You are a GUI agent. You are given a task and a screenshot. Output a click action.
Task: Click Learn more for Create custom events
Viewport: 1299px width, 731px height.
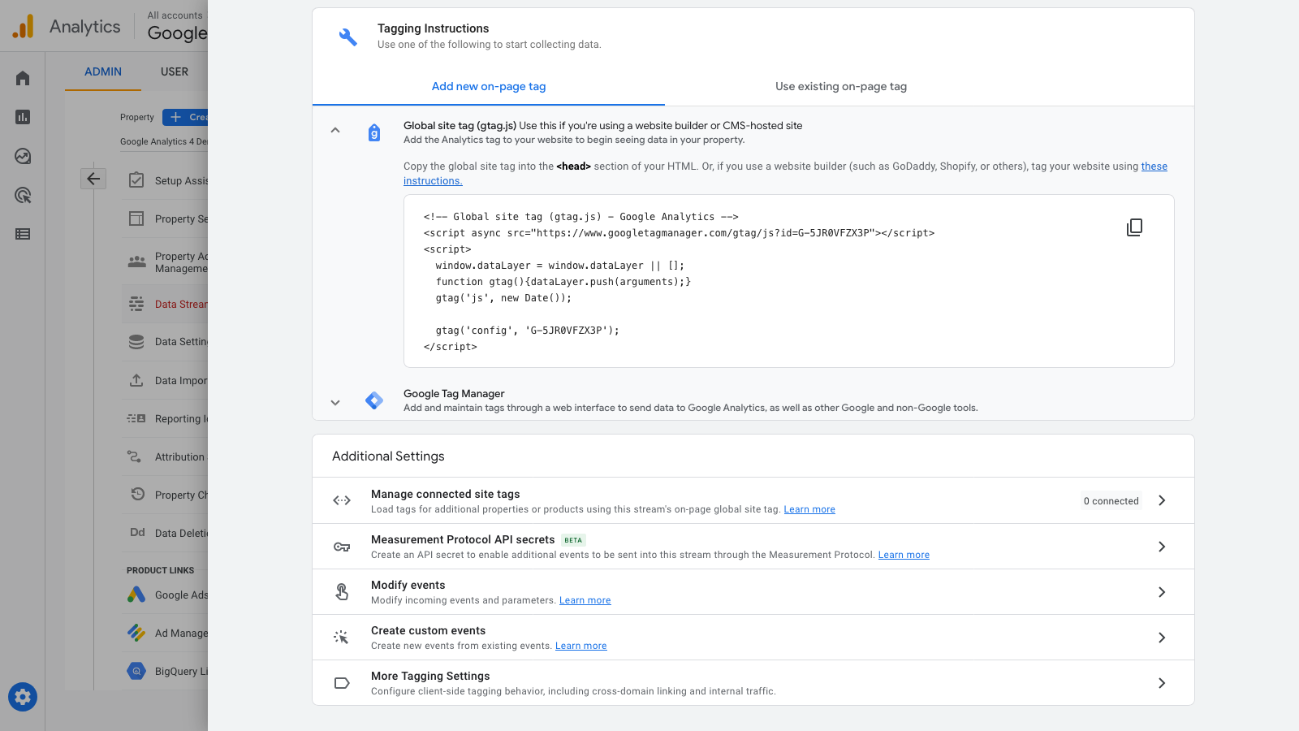click(580, 646)
